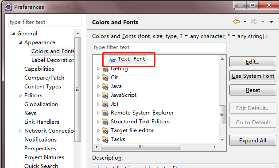The height and width of the screenshot is (168, 279).
Task: Click the forward navigation arrow icon
Action: click(254, 22)
